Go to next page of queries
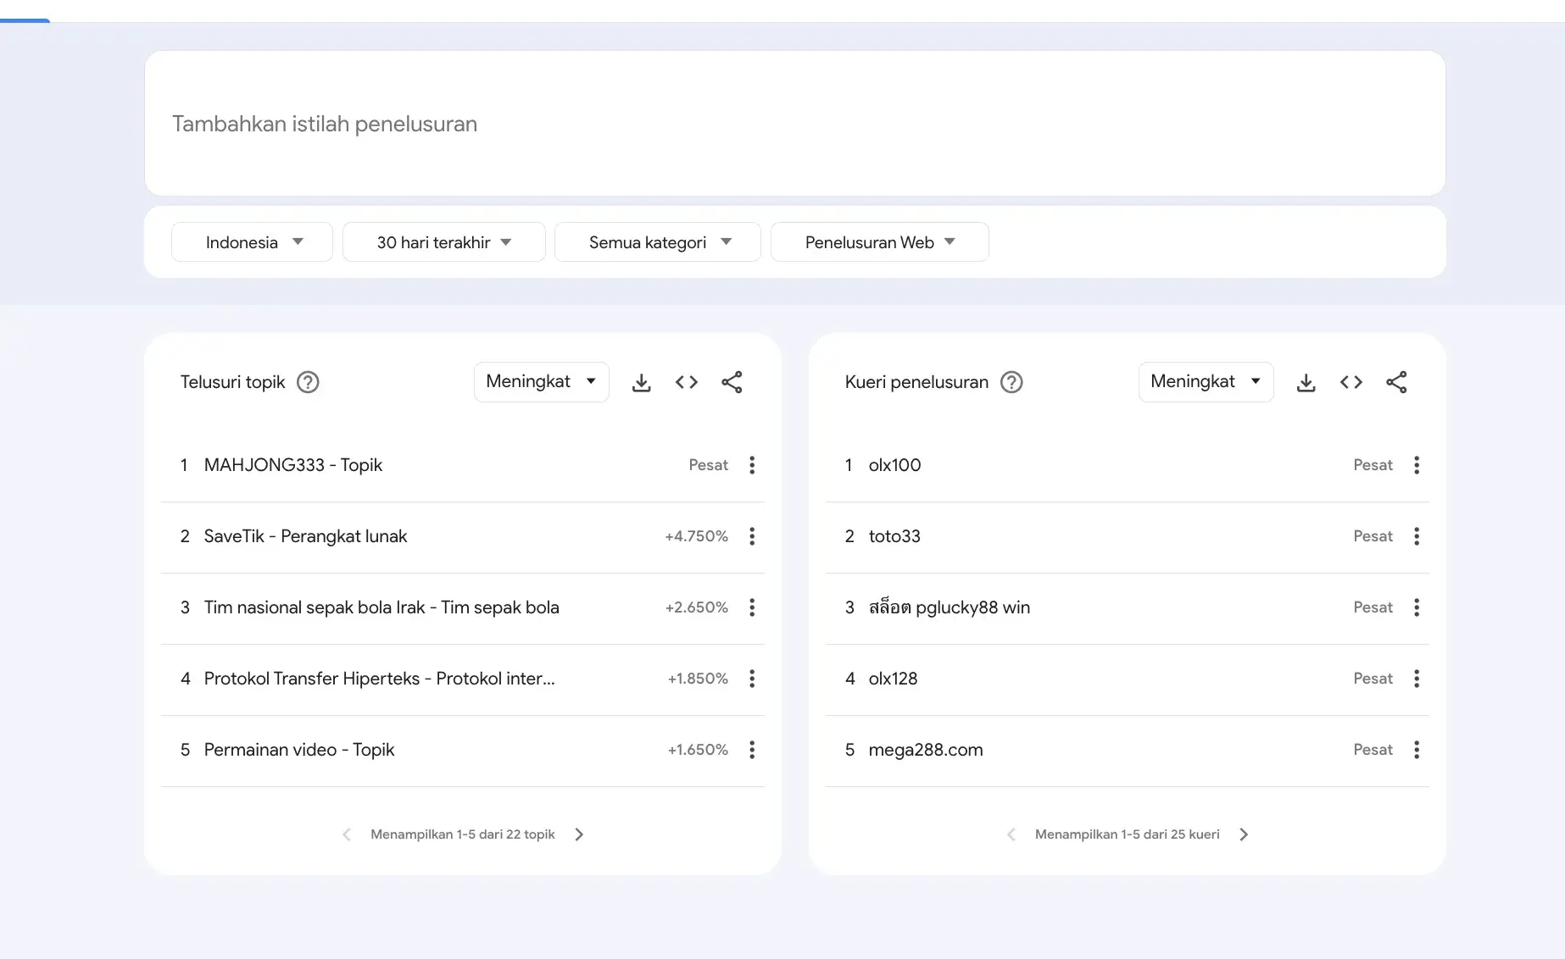 tap(1244, 834)
